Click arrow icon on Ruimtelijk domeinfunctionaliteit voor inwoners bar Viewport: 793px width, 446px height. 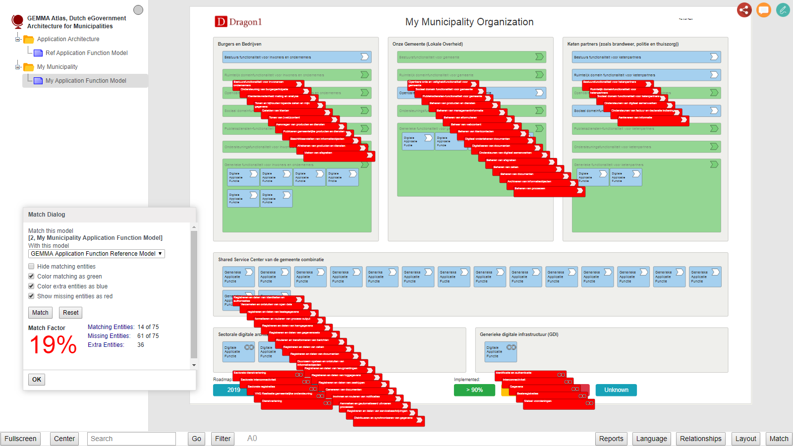coord(365,75)
